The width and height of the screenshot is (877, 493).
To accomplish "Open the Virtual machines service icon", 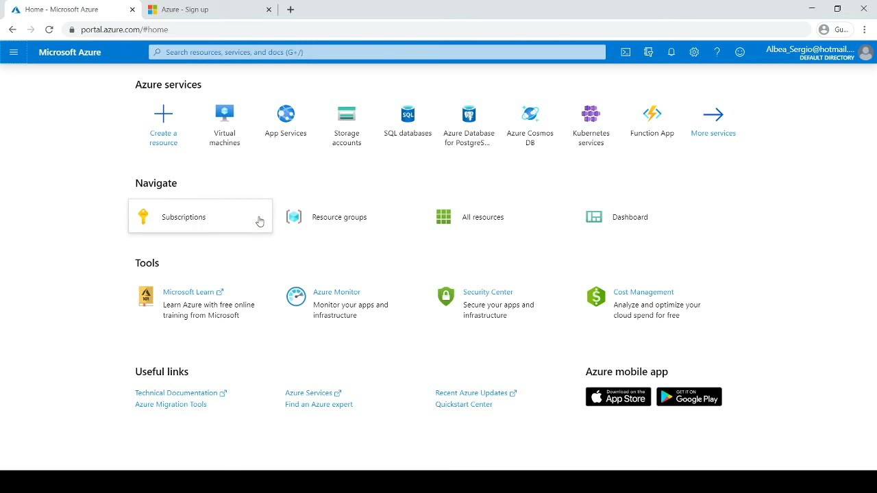I will (x=225, y=114).
